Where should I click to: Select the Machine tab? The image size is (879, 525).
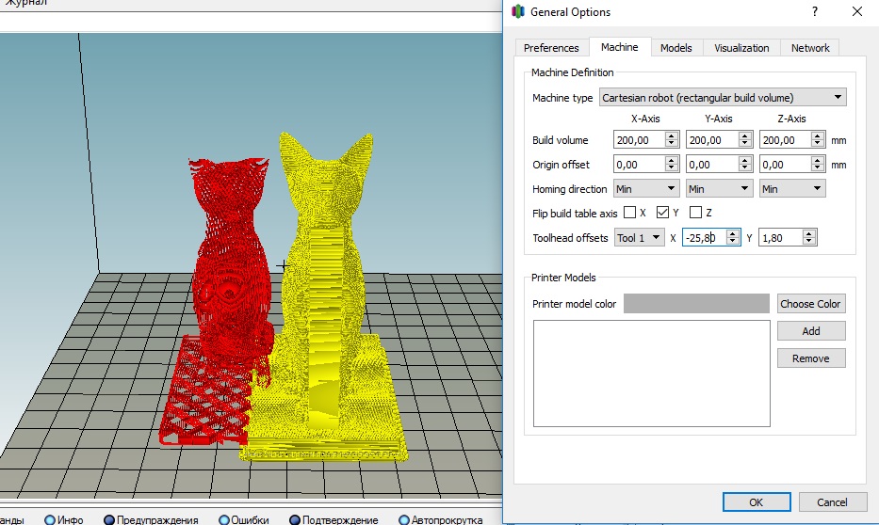click(x=620, y=47)
